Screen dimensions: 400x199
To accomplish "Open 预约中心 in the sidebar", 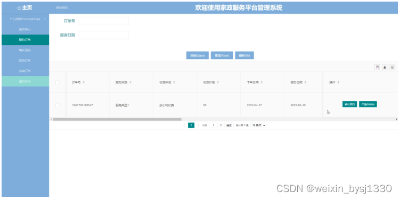I will [x=25, y=29].
